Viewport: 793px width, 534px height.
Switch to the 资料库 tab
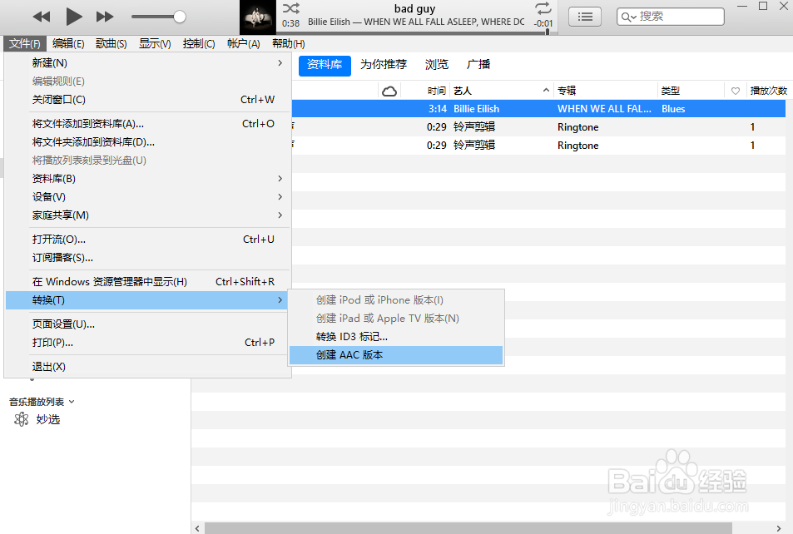[x=325, y=65]
